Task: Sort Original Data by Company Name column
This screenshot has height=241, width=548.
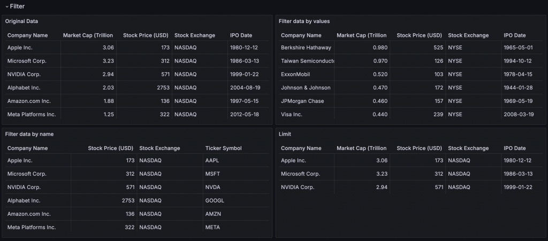Action: click(28, 35)
